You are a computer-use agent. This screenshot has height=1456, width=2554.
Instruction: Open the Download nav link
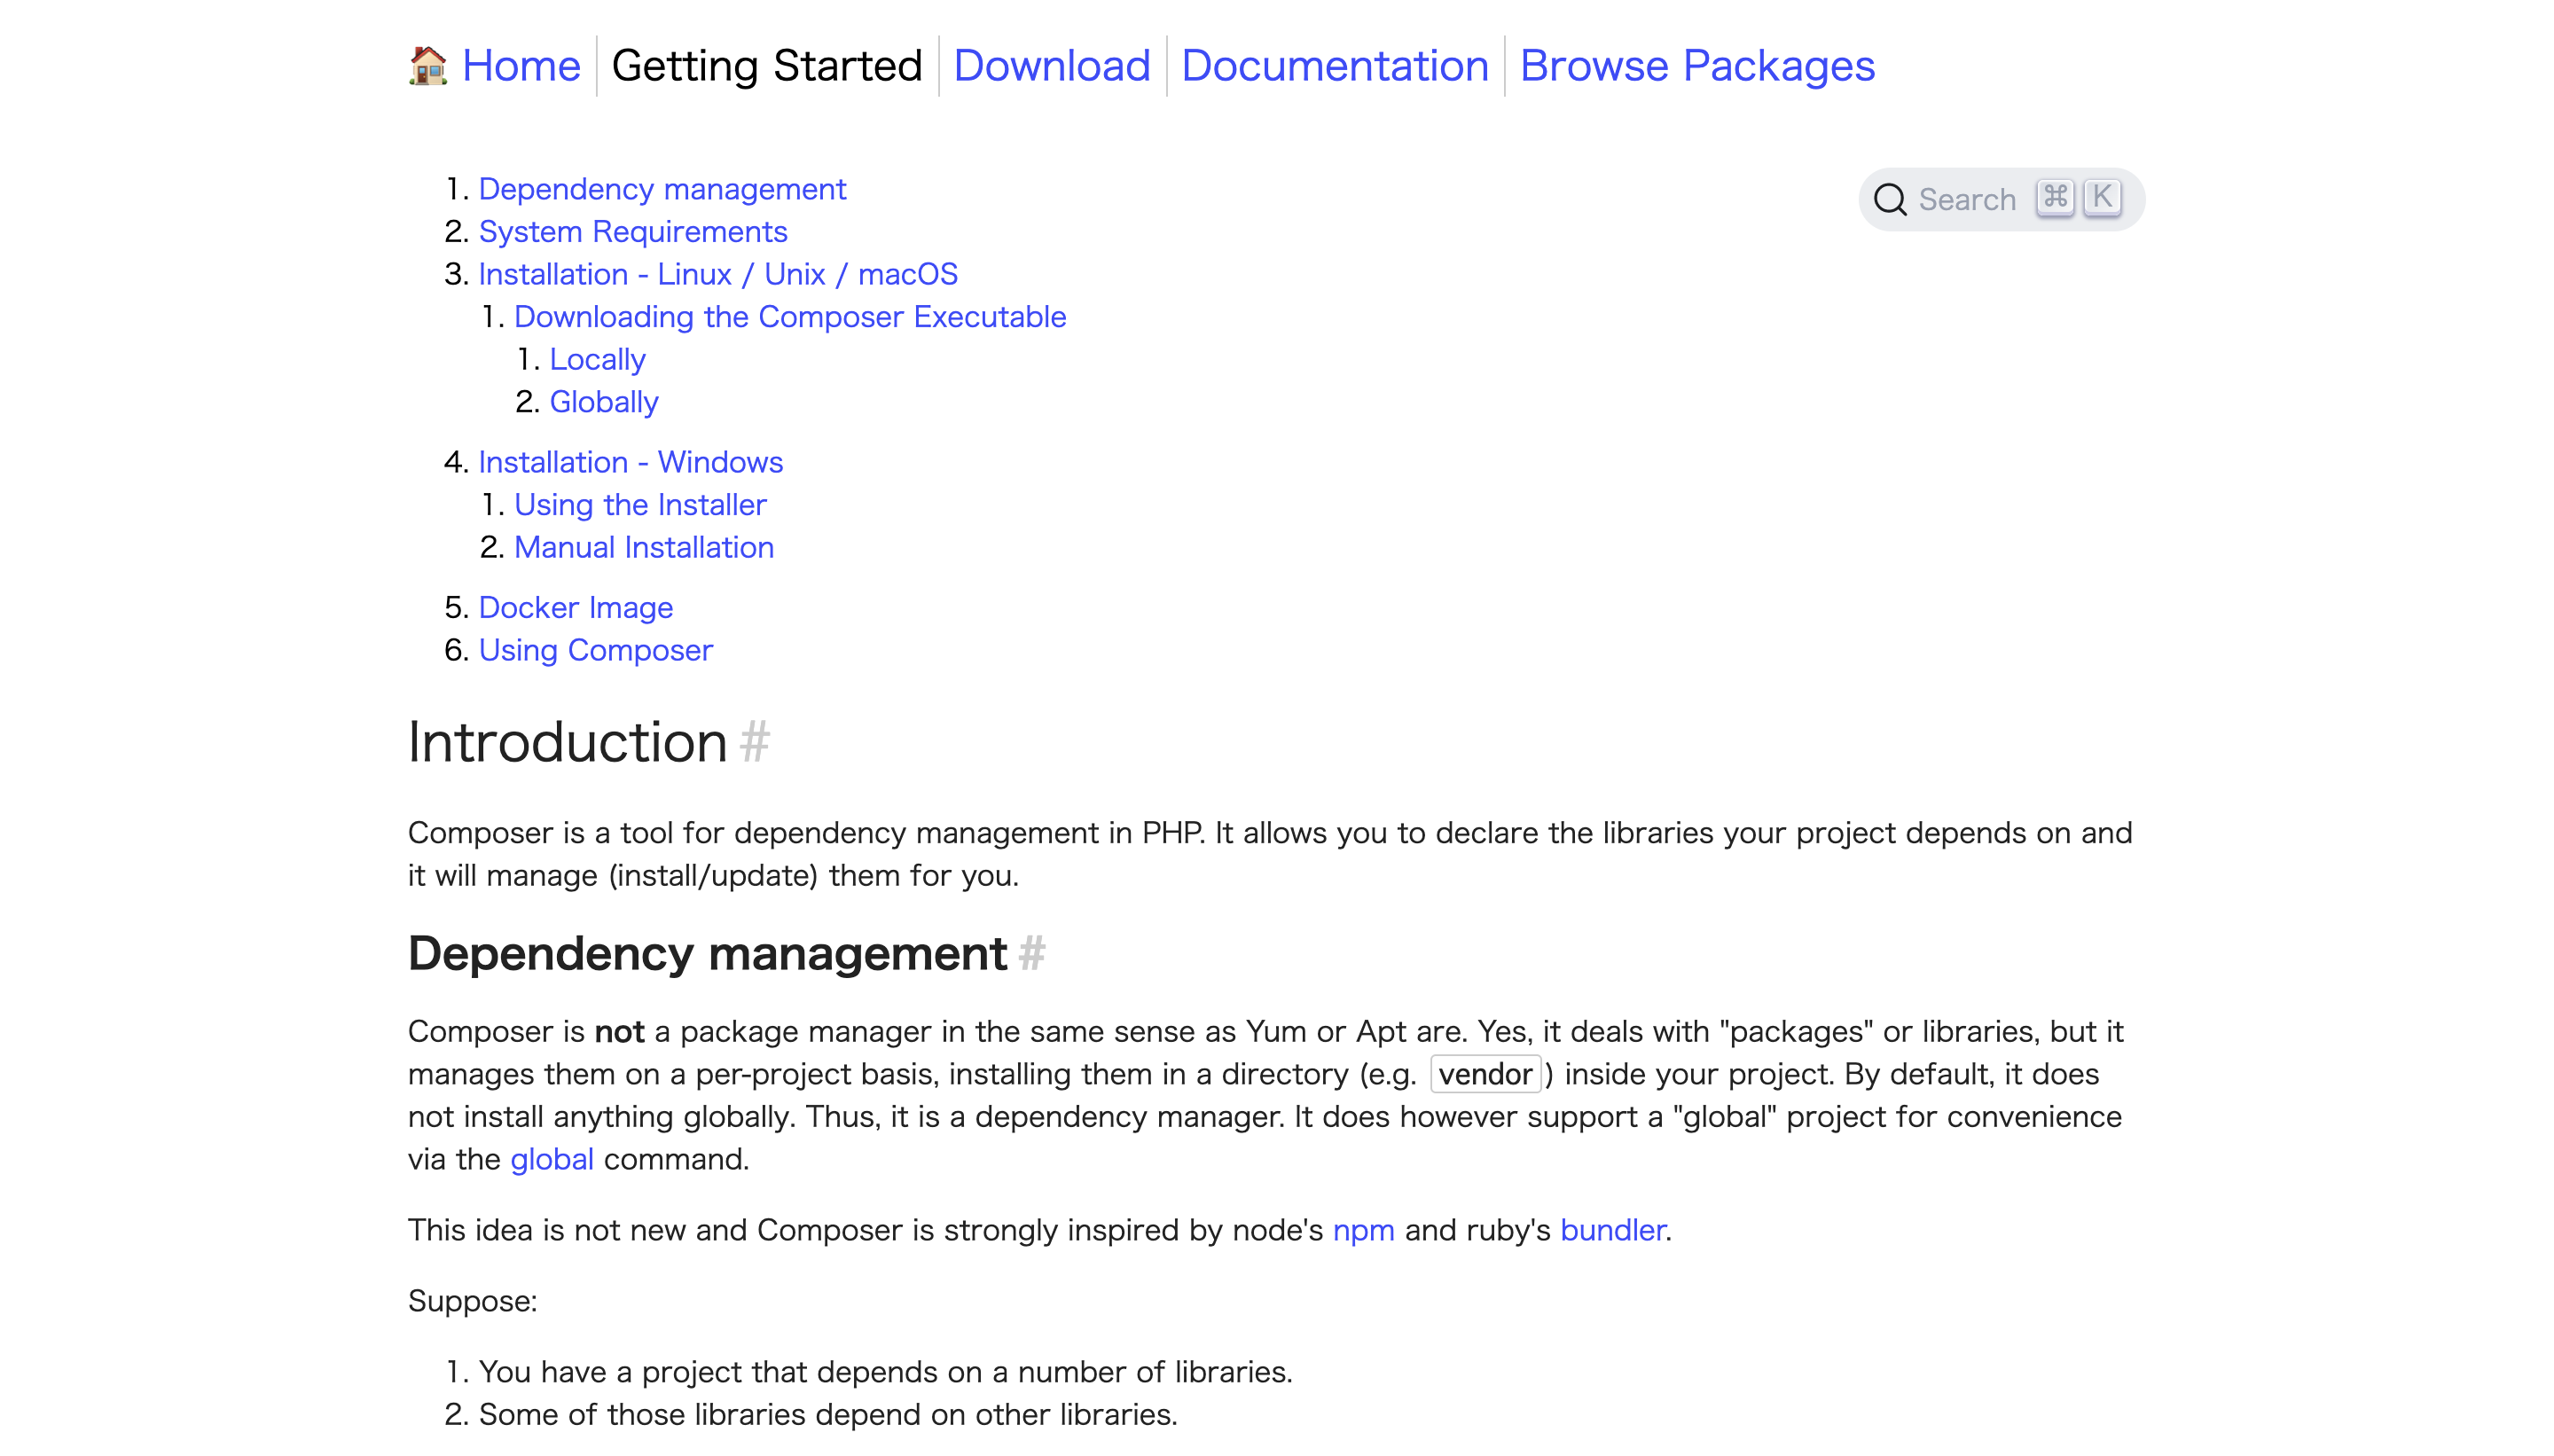[1052, 66]
